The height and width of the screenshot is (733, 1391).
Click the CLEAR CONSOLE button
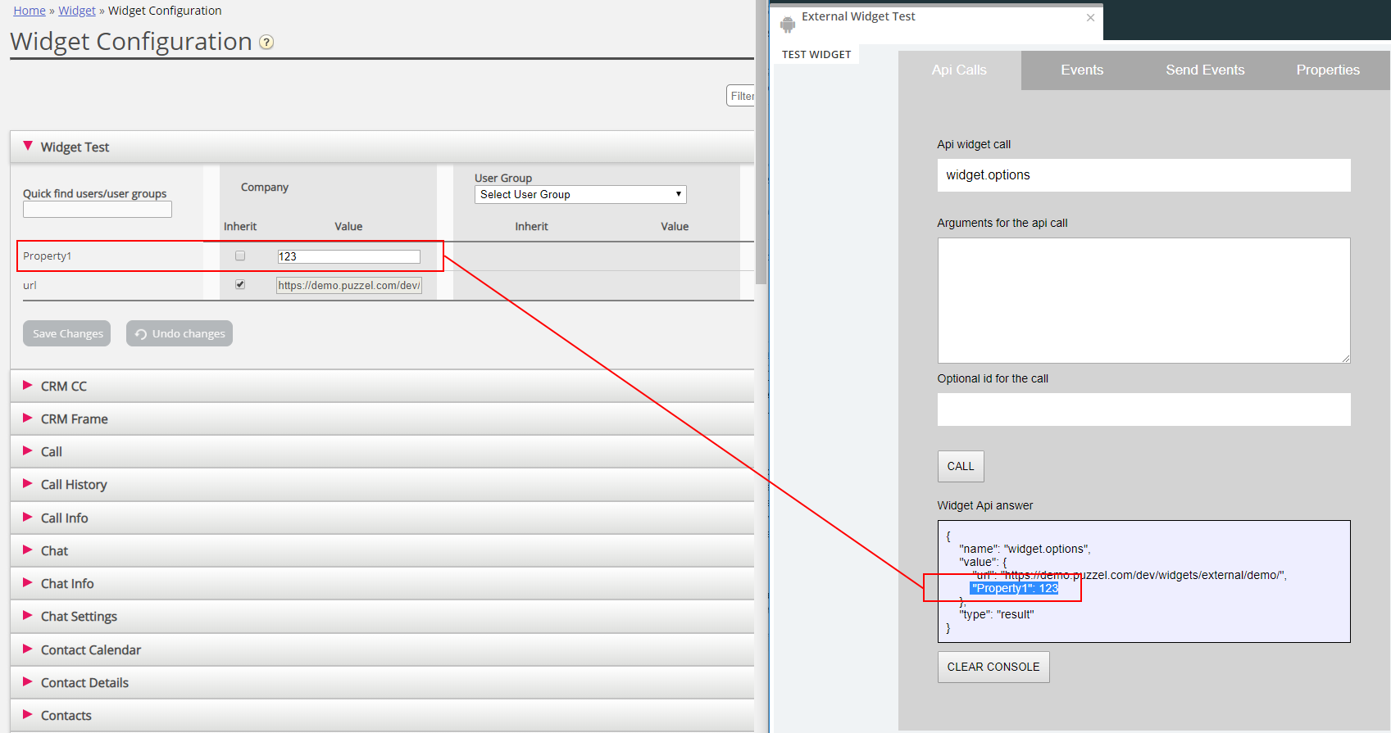pyautogui.click(x=993, y=667)
